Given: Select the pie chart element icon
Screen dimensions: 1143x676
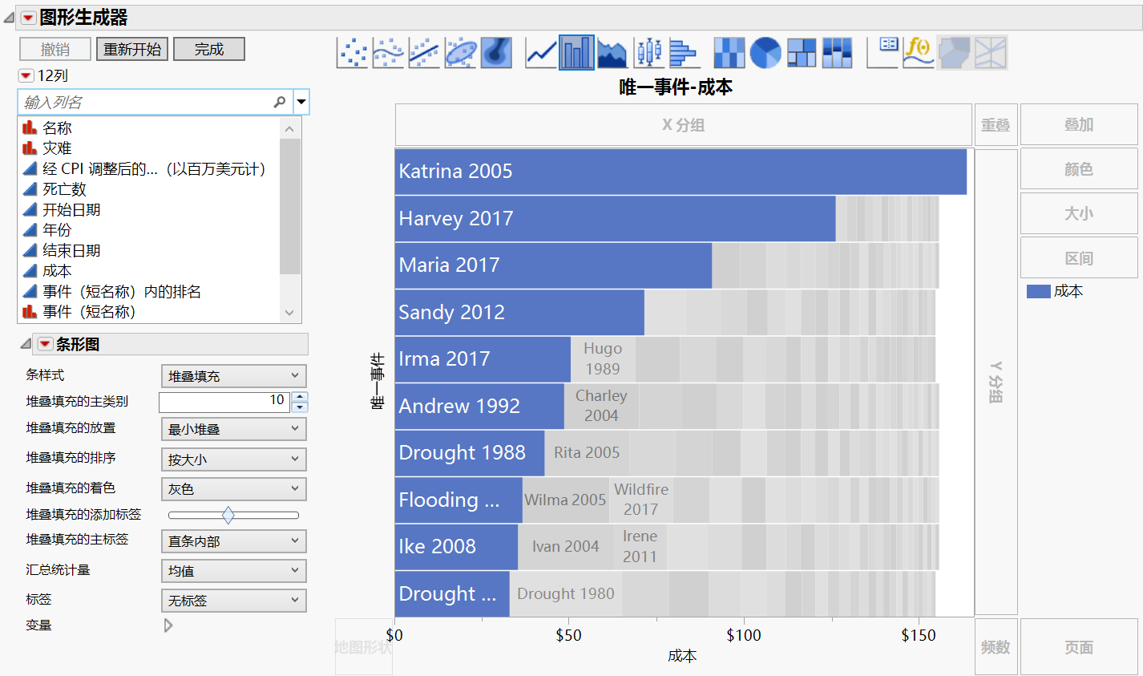Looking at the screenshot, I should [766, 52].
